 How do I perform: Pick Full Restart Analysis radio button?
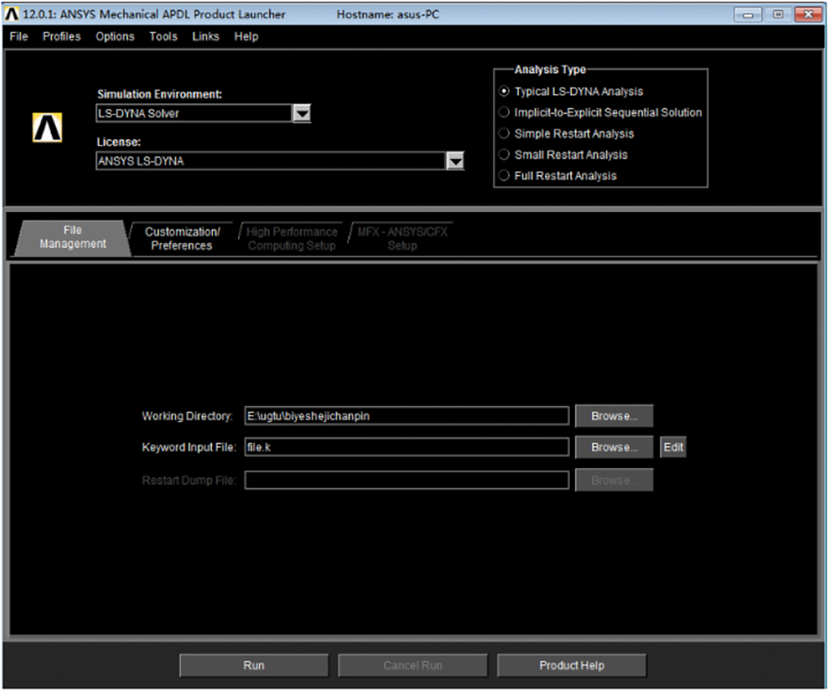(x=504, y=176)
